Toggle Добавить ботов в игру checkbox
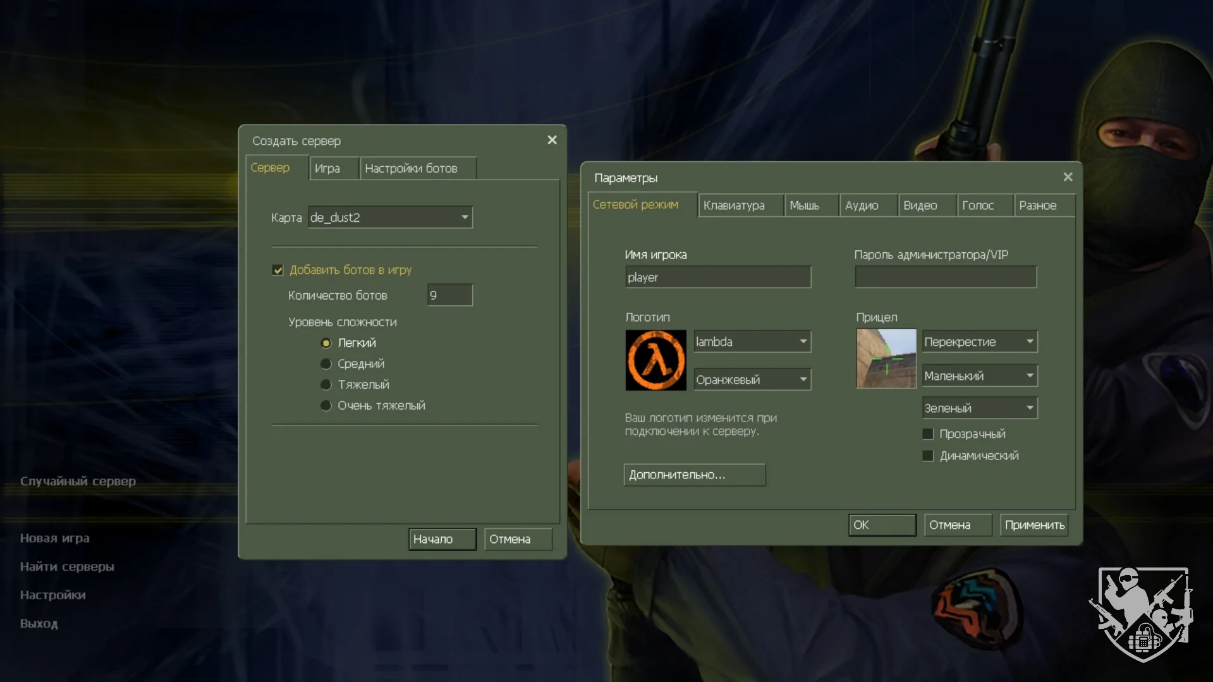Viewport: 1213px width, 682px height. 278,271
